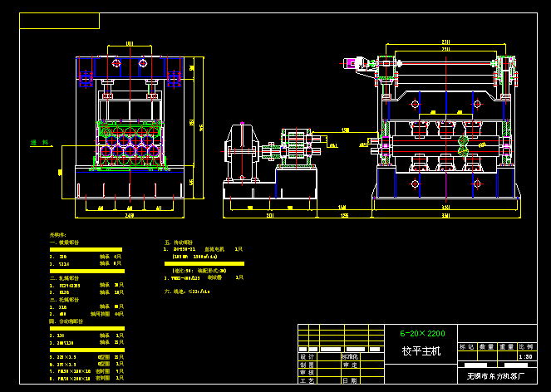Click the 重量 header cell
The image size is (551, 392).
506,346
